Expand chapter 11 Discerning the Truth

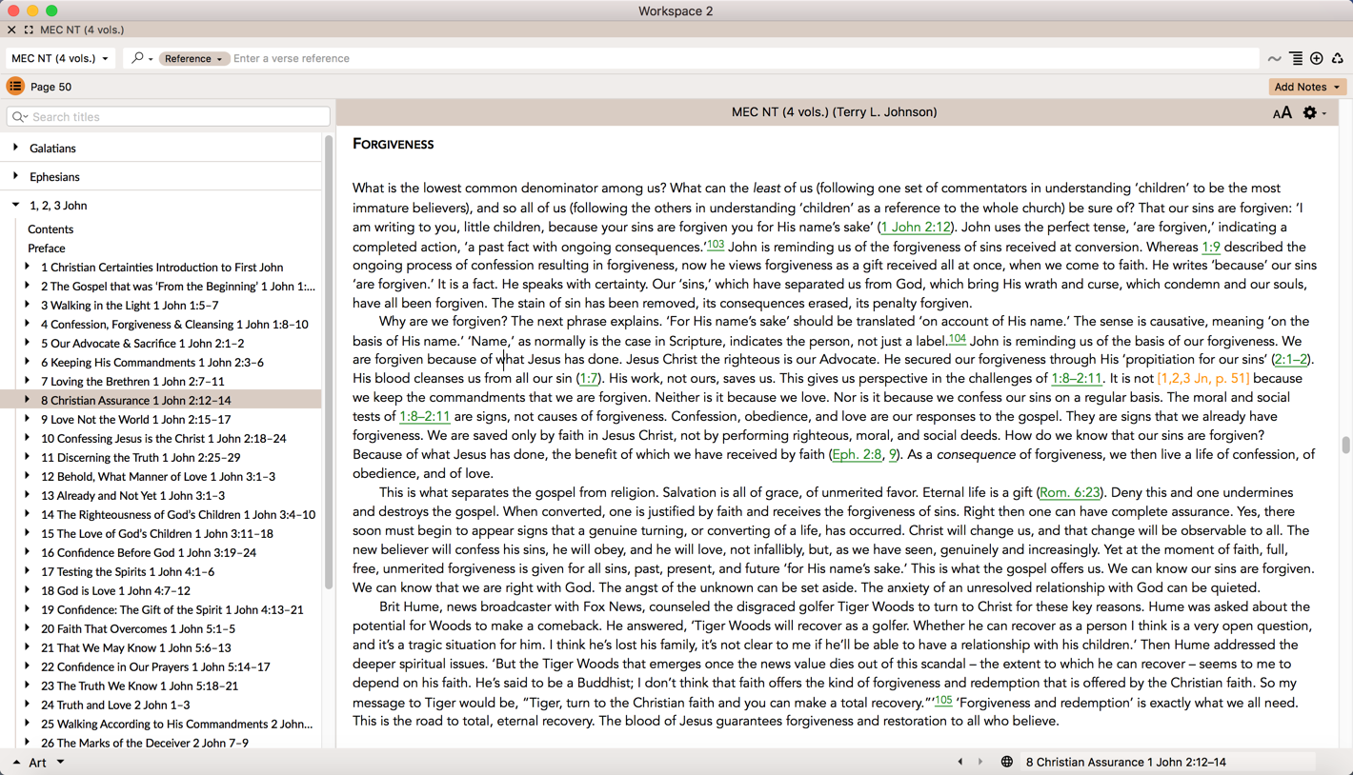(27, 457)
